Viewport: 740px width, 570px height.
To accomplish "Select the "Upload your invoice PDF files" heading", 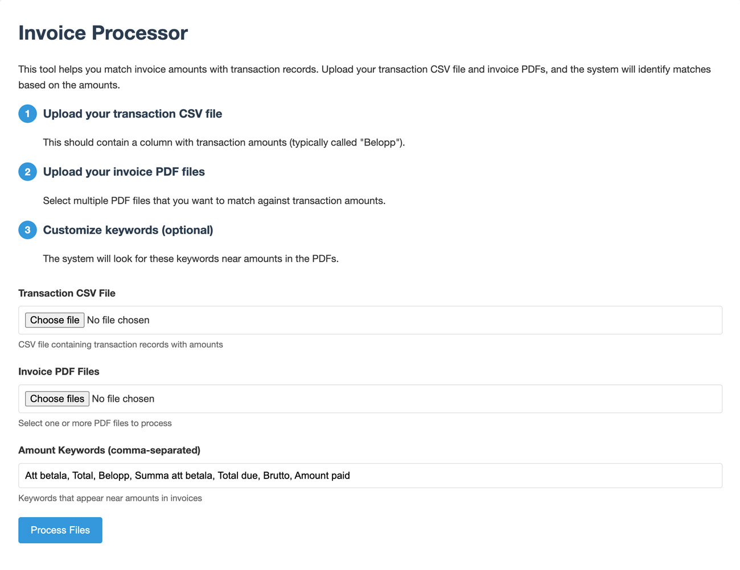I will coord(124,172).
